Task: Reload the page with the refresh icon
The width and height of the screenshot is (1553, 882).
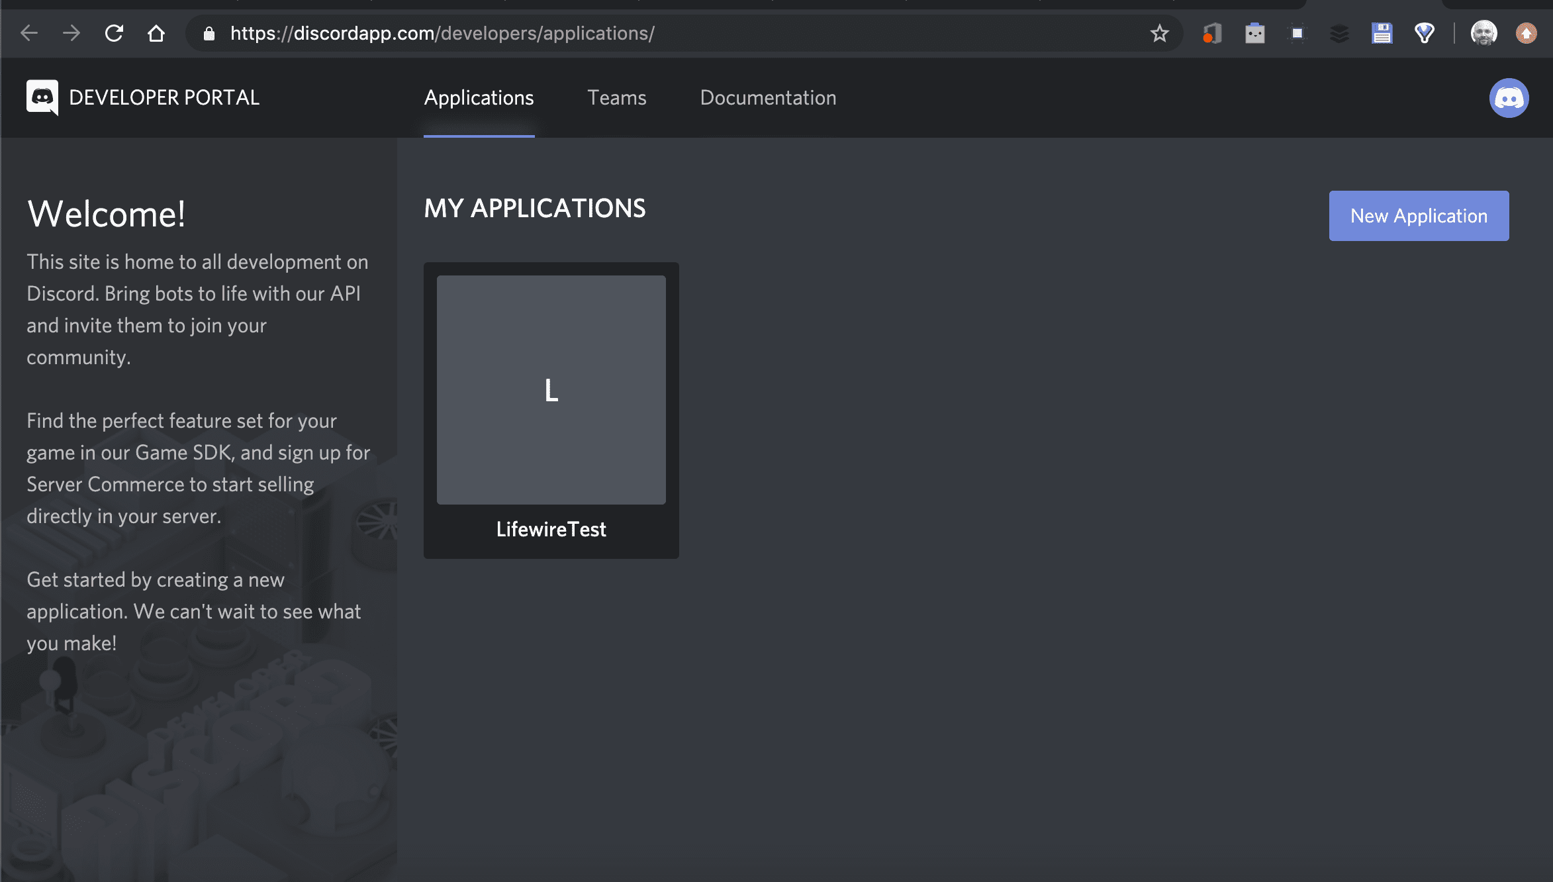Action: click(x=114, y=33)
